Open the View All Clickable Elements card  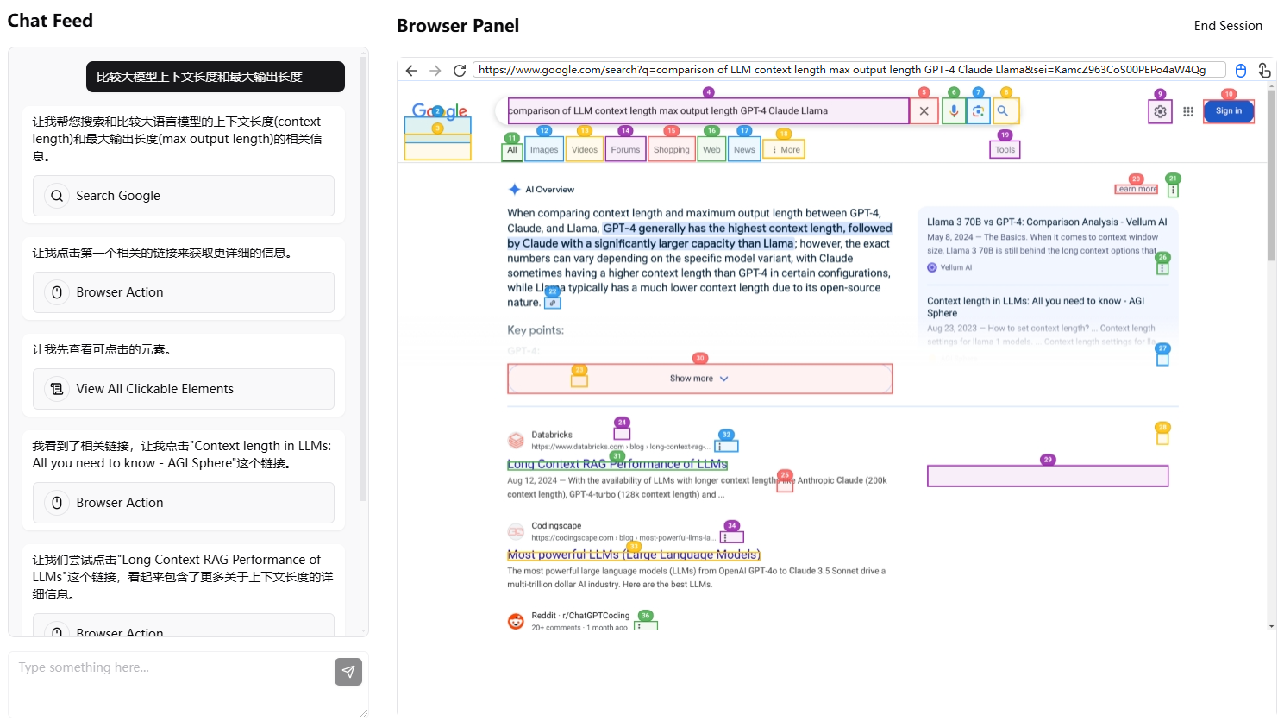pos(184,389)
